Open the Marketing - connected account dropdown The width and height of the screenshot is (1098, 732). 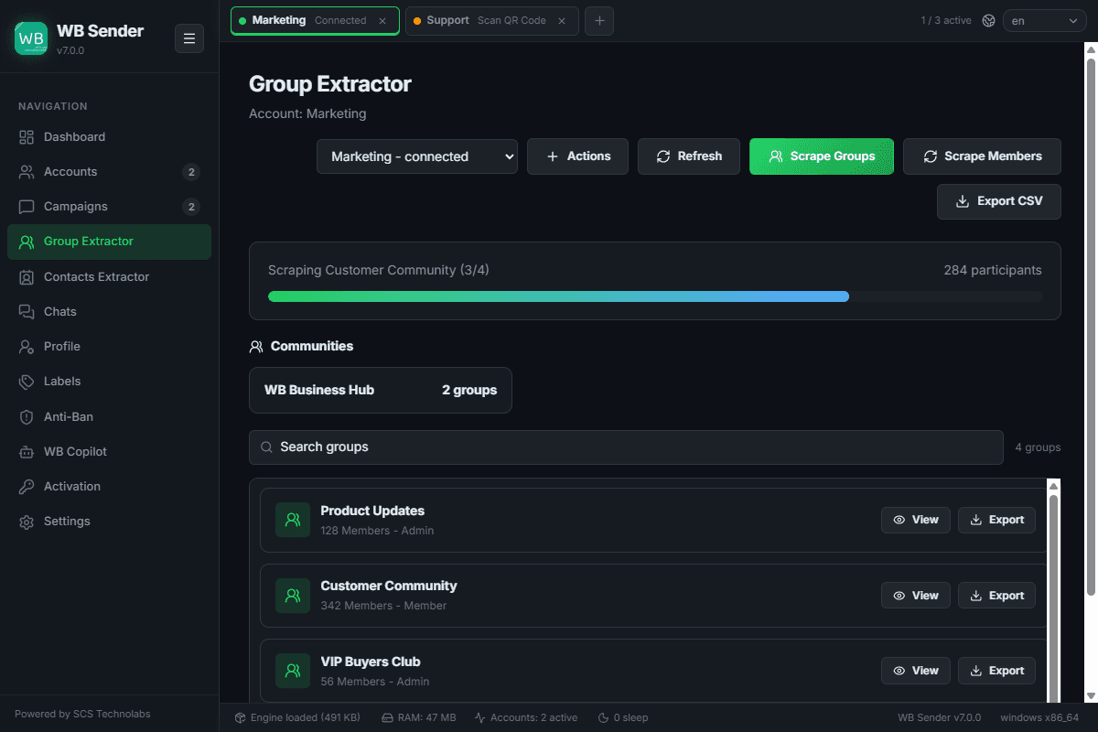tap(417, 156)
